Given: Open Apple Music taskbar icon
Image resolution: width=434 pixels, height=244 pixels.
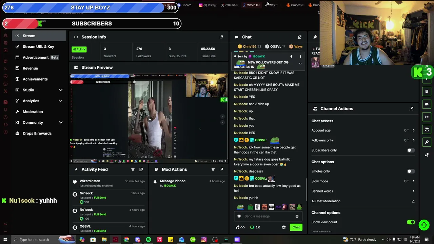Looking at the screenshot, I should point(159,240).
